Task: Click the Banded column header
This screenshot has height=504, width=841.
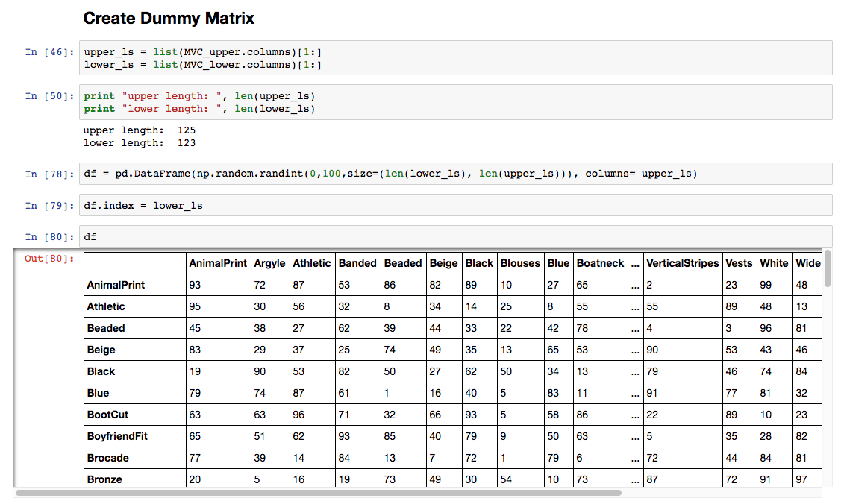Action: tap(357, 263)
